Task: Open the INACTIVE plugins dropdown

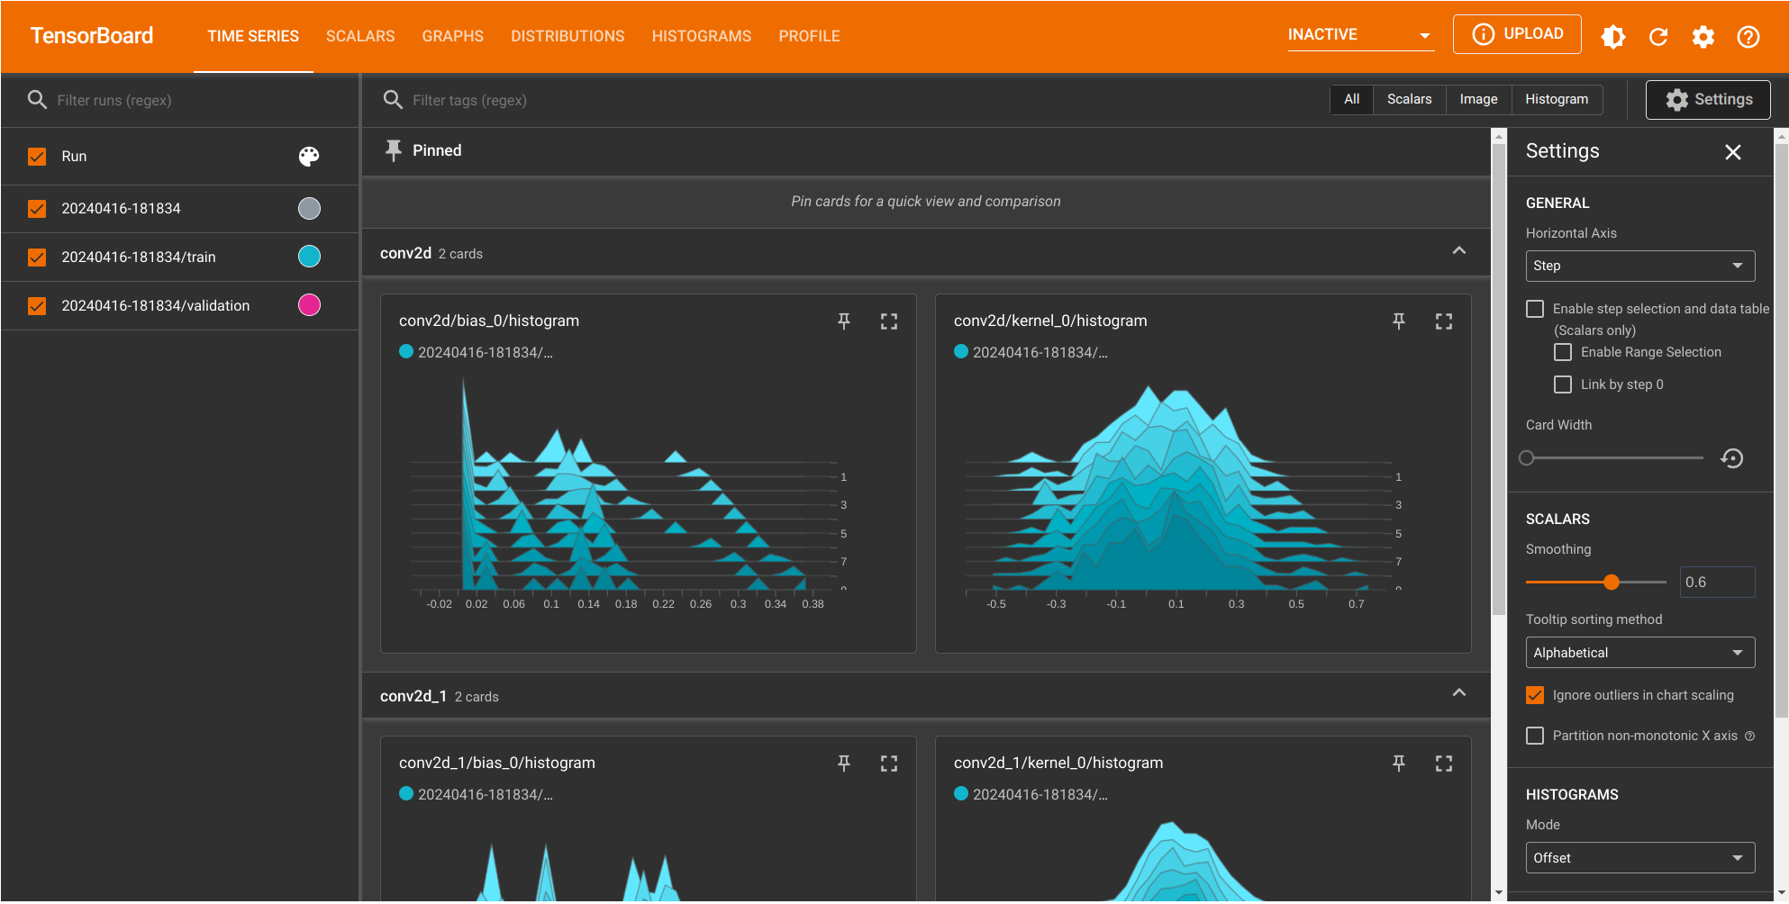Action: 1360,35
